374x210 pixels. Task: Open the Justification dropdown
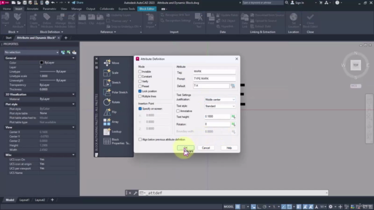click(220, 100)
